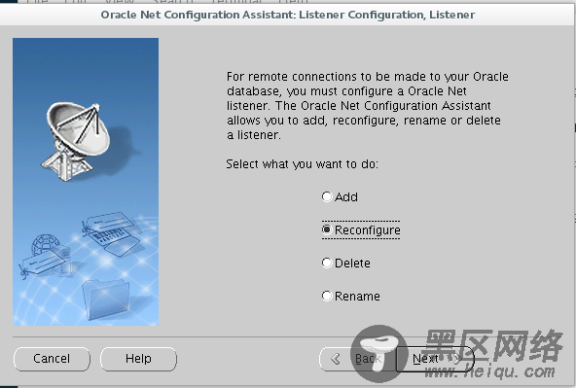
Task: Click the "Select what you want to do:" prompt
Action: [302, 164]
